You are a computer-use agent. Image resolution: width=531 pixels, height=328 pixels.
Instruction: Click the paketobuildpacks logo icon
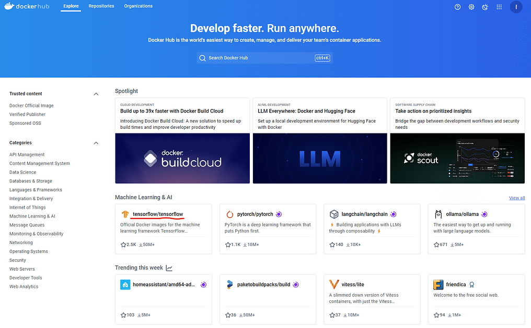[x=229, y=284]
